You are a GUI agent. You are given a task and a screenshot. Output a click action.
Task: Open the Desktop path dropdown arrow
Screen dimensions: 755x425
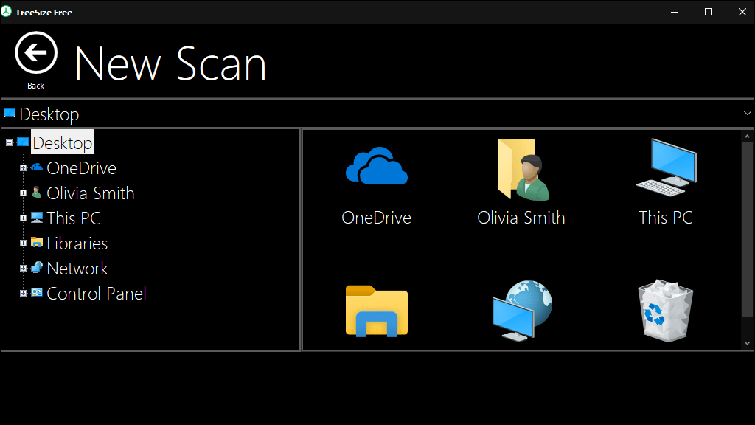[747, 113]
